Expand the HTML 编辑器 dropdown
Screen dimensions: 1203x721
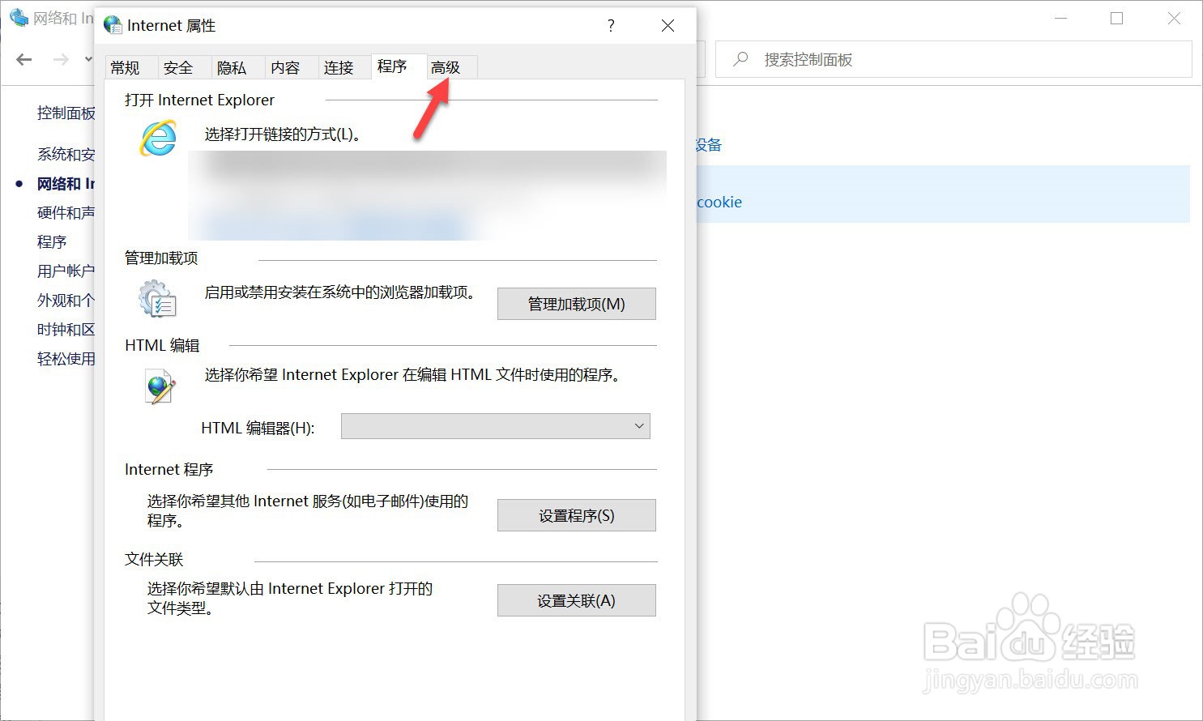[x=496, y=426]
